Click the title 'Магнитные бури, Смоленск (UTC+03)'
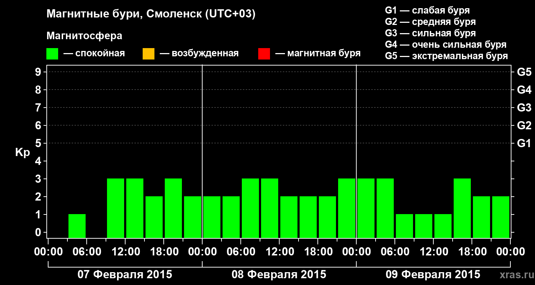This screenshot has height=285, width=535. [151, 14]
